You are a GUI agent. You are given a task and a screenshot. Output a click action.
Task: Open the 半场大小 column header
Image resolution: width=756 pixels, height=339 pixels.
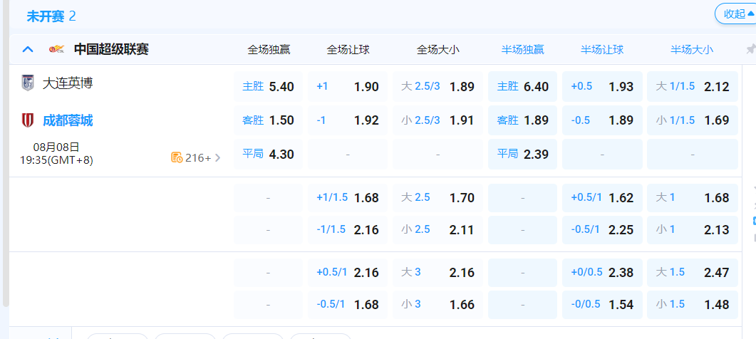691,49
